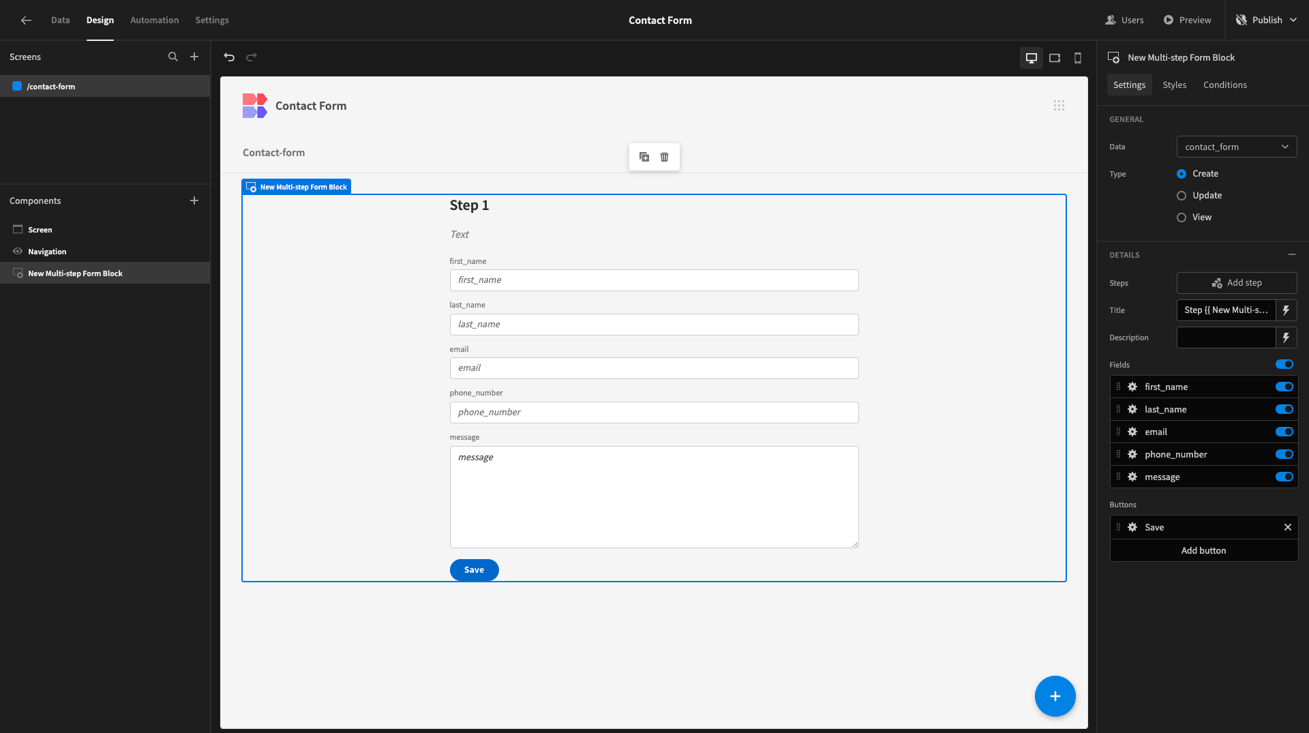Collapse the Details section

1292,254
